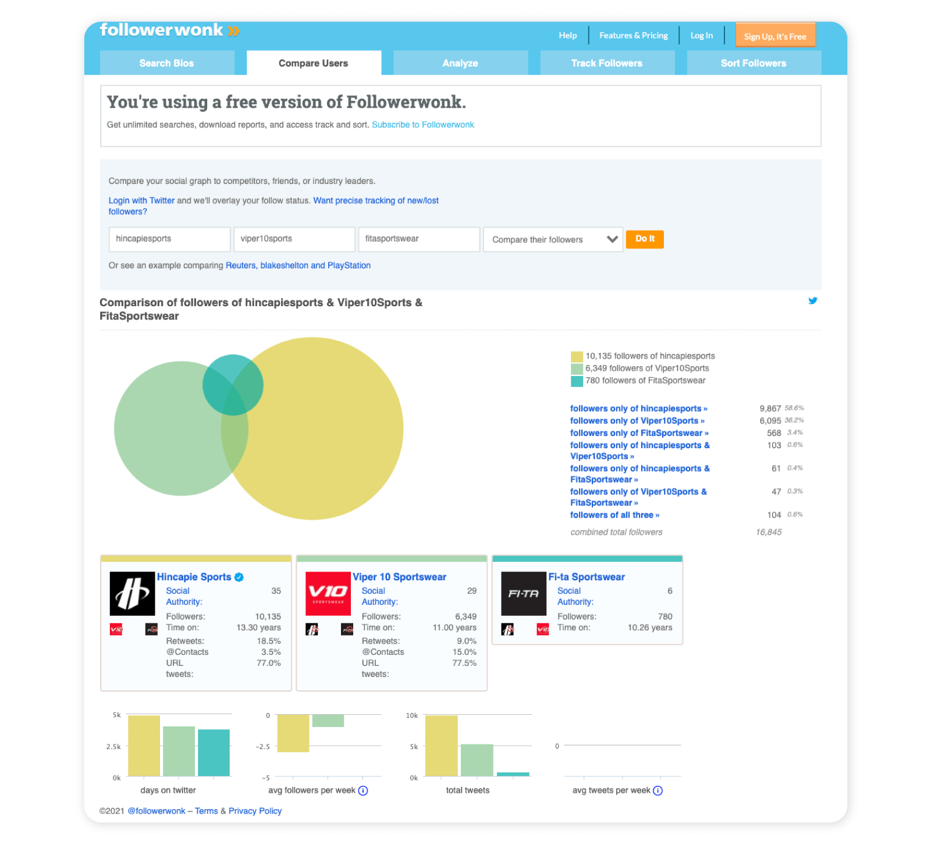Click the Followerwonk logo in the header

pyautogui.click(x=169, y=30)
